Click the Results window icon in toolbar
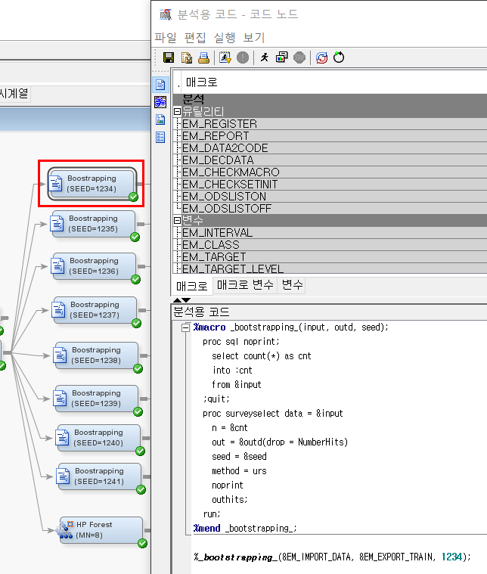 click(x=281, y=57)
